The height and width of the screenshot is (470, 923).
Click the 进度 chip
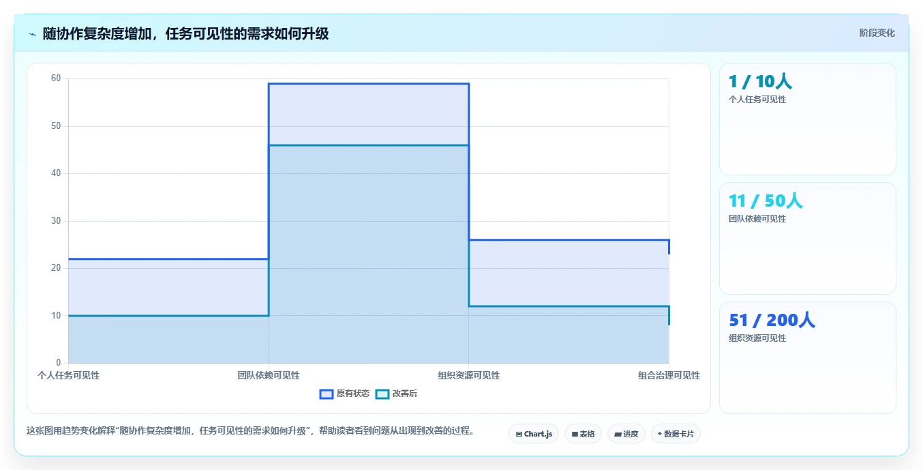pos(626,434)
